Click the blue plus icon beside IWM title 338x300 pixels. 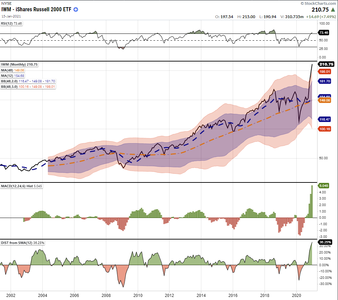click(x=76, y=10)
